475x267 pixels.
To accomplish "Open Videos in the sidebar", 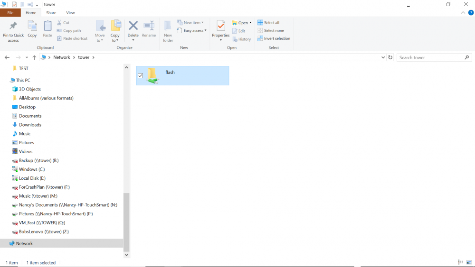I will (26, 151).
